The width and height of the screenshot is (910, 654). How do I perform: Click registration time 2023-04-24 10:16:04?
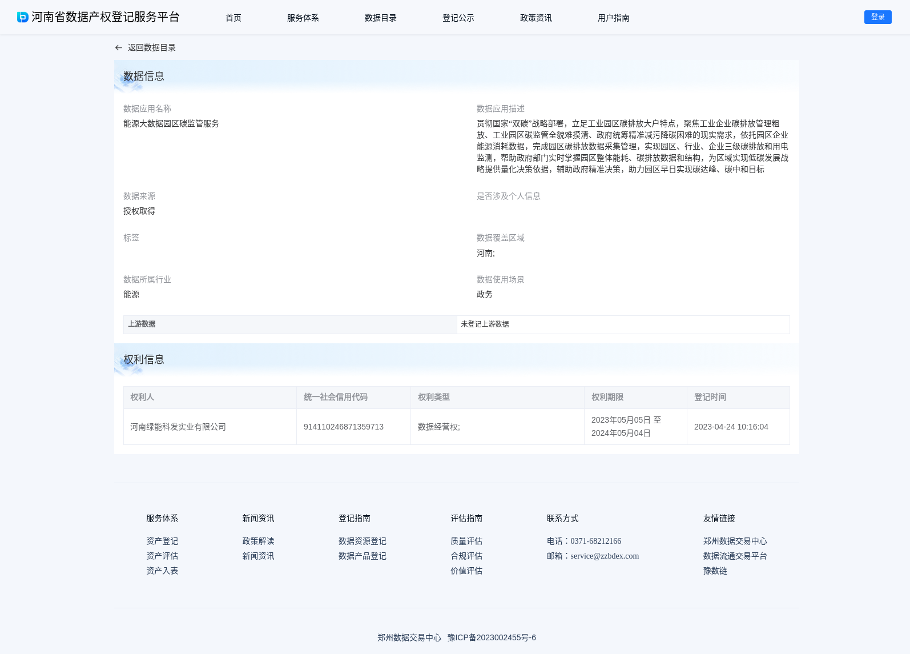pyautogui.click(x=731, y=427)
